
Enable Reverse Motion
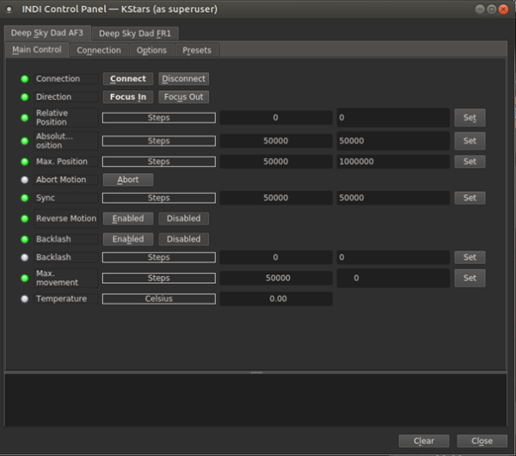(x=128, y=219)
